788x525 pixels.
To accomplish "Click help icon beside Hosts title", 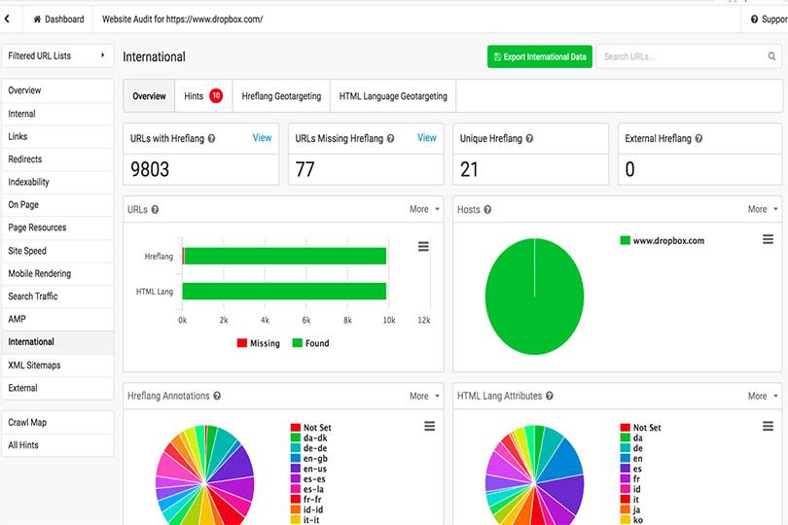I will coord(487,209).
